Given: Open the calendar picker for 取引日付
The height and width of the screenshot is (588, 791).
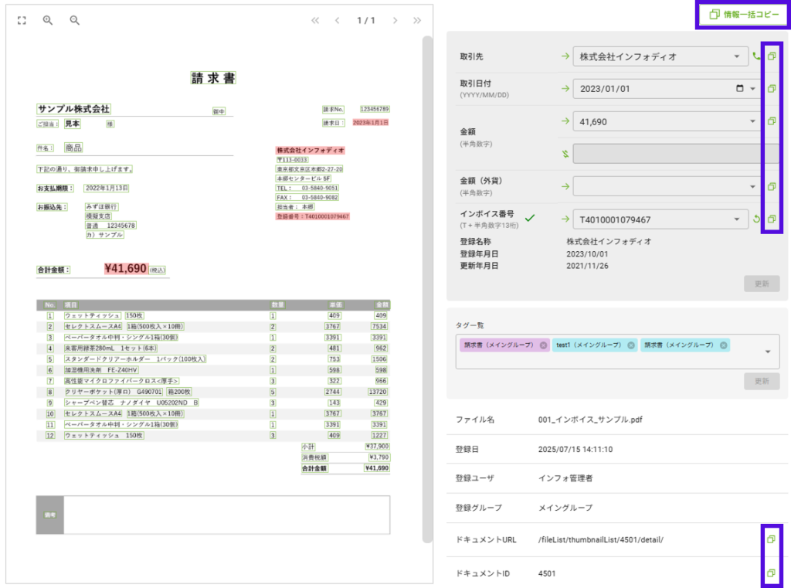Looking at the screenshot, I should (x=739, y=88).
